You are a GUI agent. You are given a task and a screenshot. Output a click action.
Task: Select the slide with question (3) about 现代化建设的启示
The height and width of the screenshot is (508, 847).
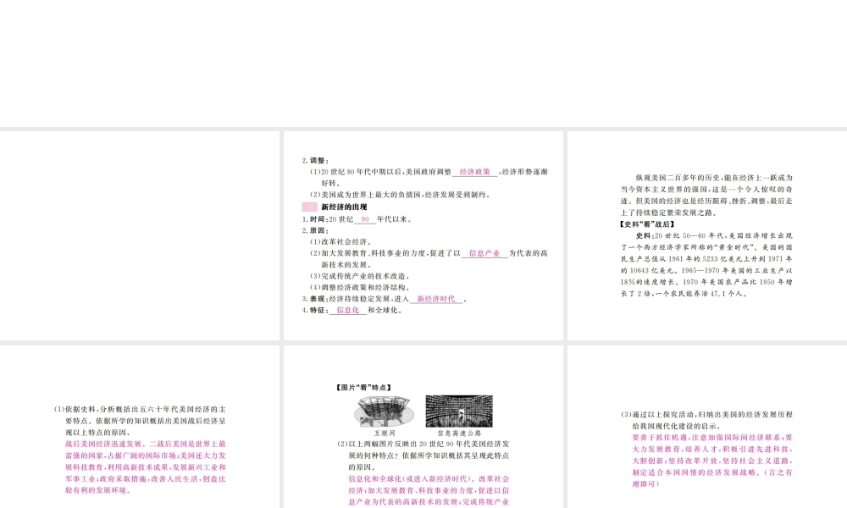707,427
